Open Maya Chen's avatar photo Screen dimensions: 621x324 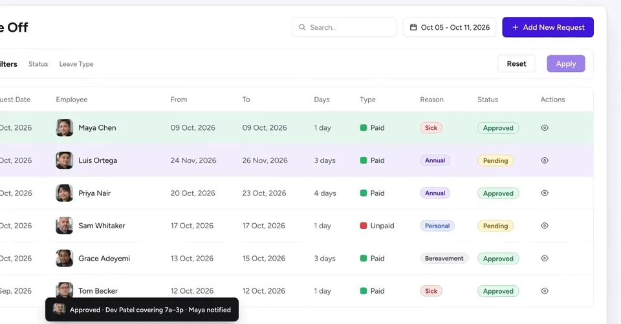[64, 128]
